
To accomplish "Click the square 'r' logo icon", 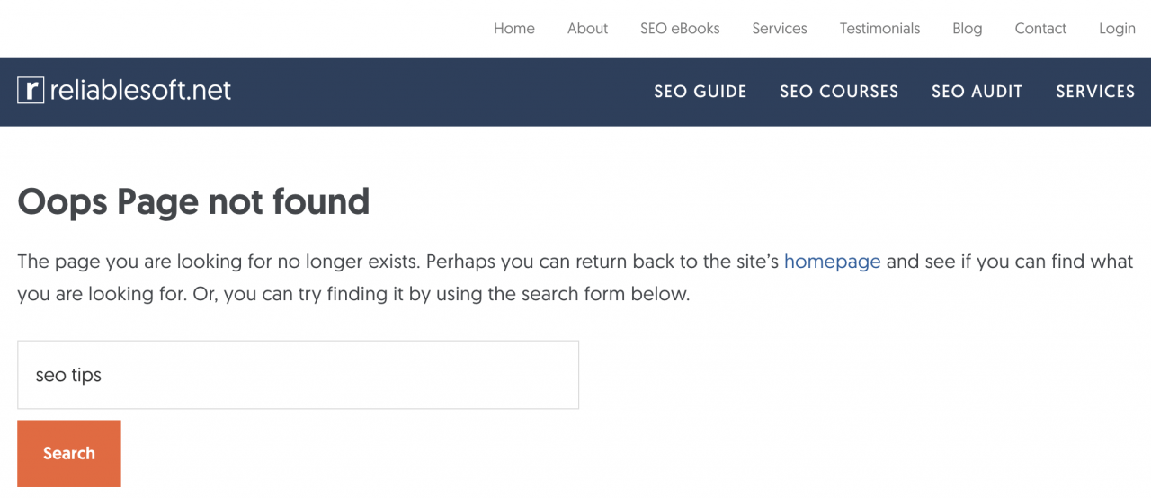I will [x=31, y=90].
